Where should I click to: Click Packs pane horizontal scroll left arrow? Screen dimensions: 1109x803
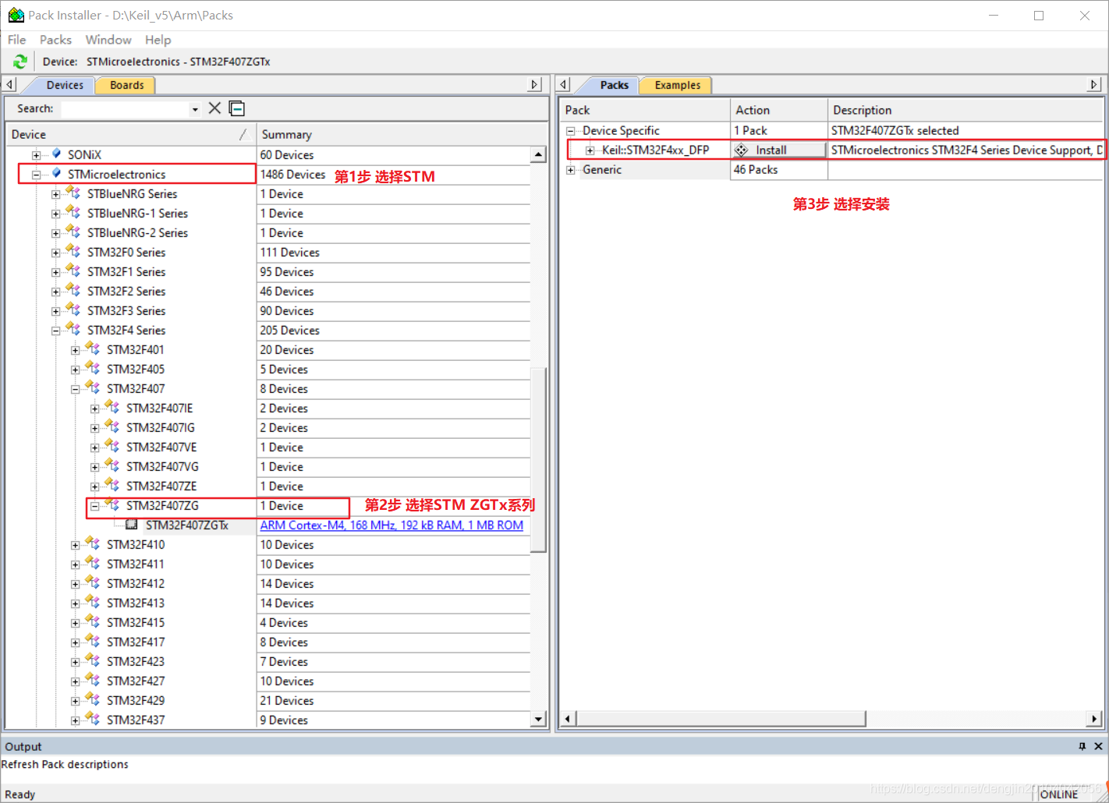568,719
